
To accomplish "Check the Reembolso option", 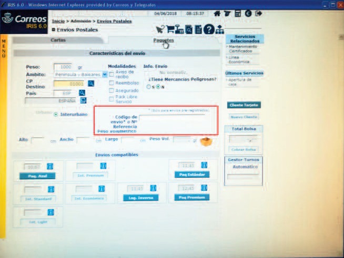I will [x=111, y=82].
